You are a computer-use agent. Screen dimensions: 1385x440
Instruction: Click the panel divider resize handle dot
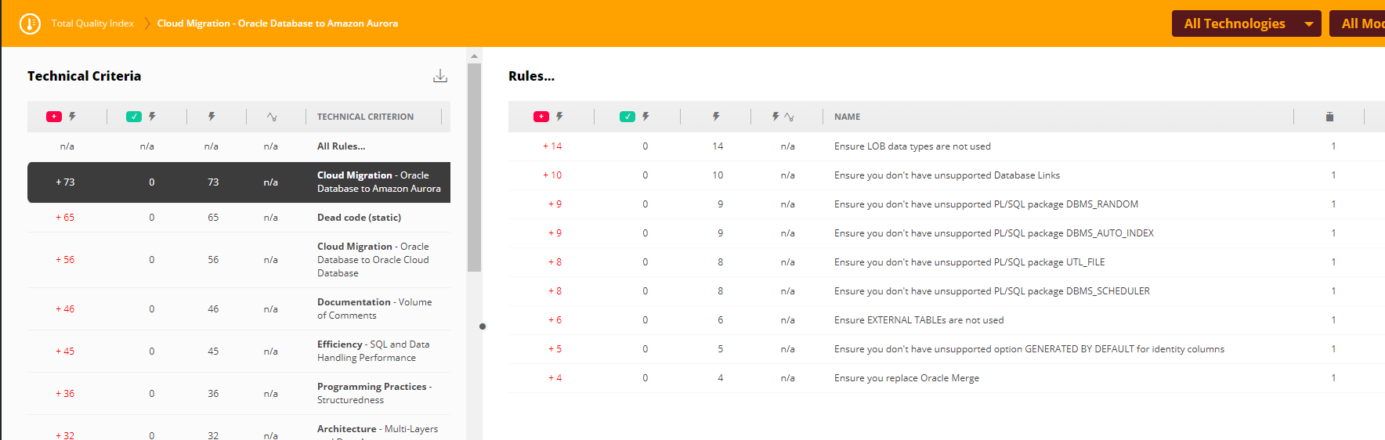483,326
